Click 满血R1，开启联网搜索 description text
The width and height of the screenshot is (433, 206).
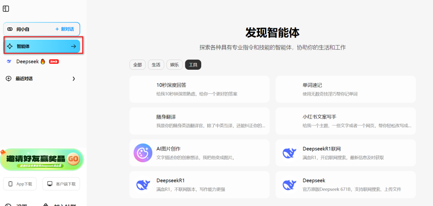tap(343, 158)
